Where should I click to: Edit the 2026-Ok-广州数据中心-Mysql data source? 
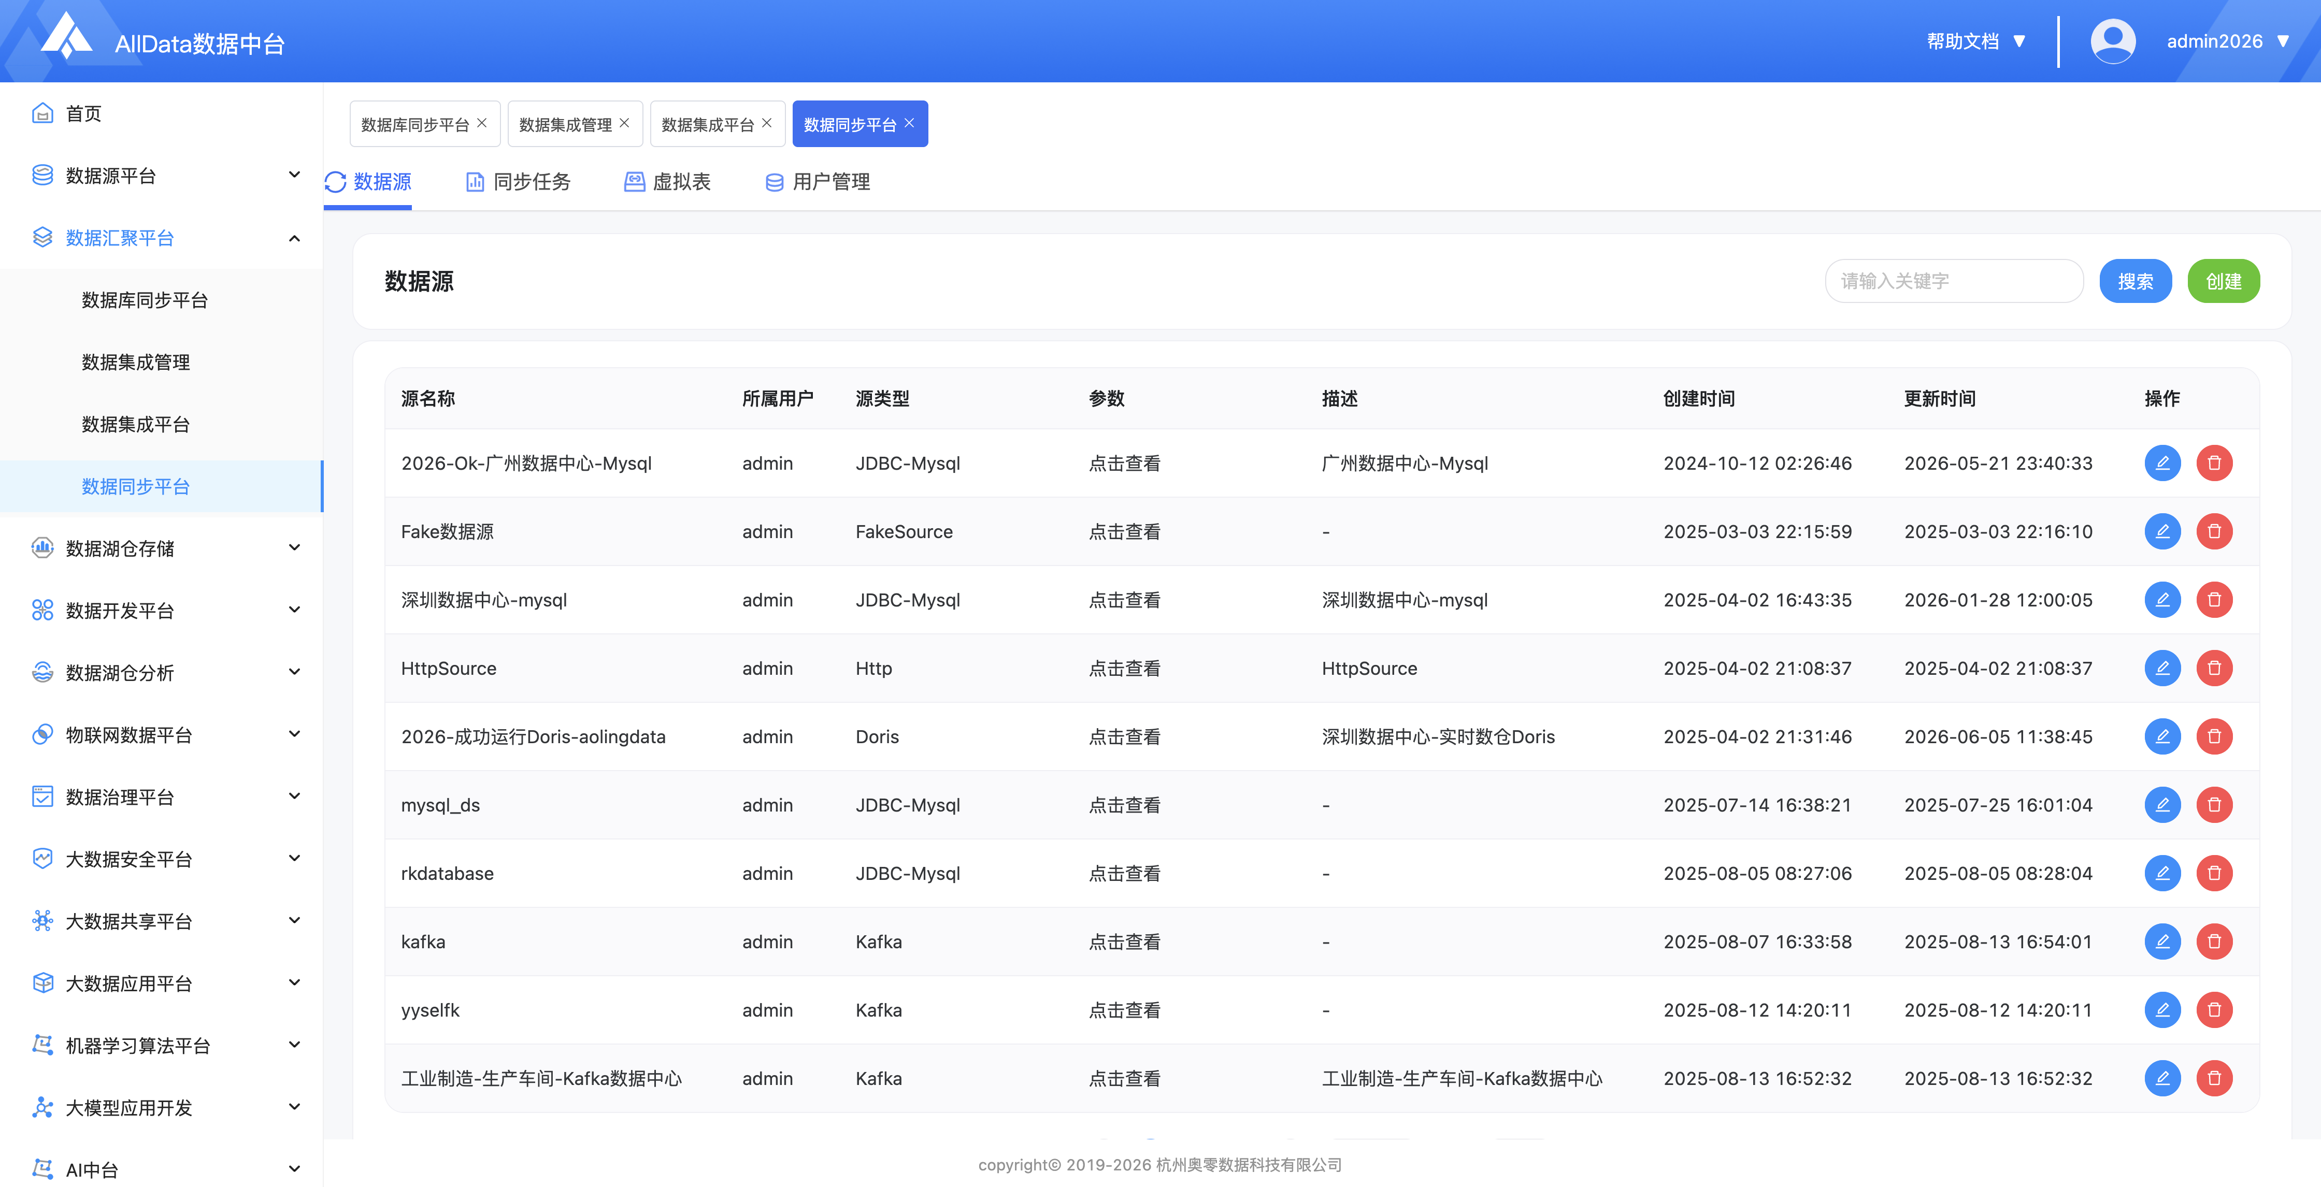coord(2161,463)
